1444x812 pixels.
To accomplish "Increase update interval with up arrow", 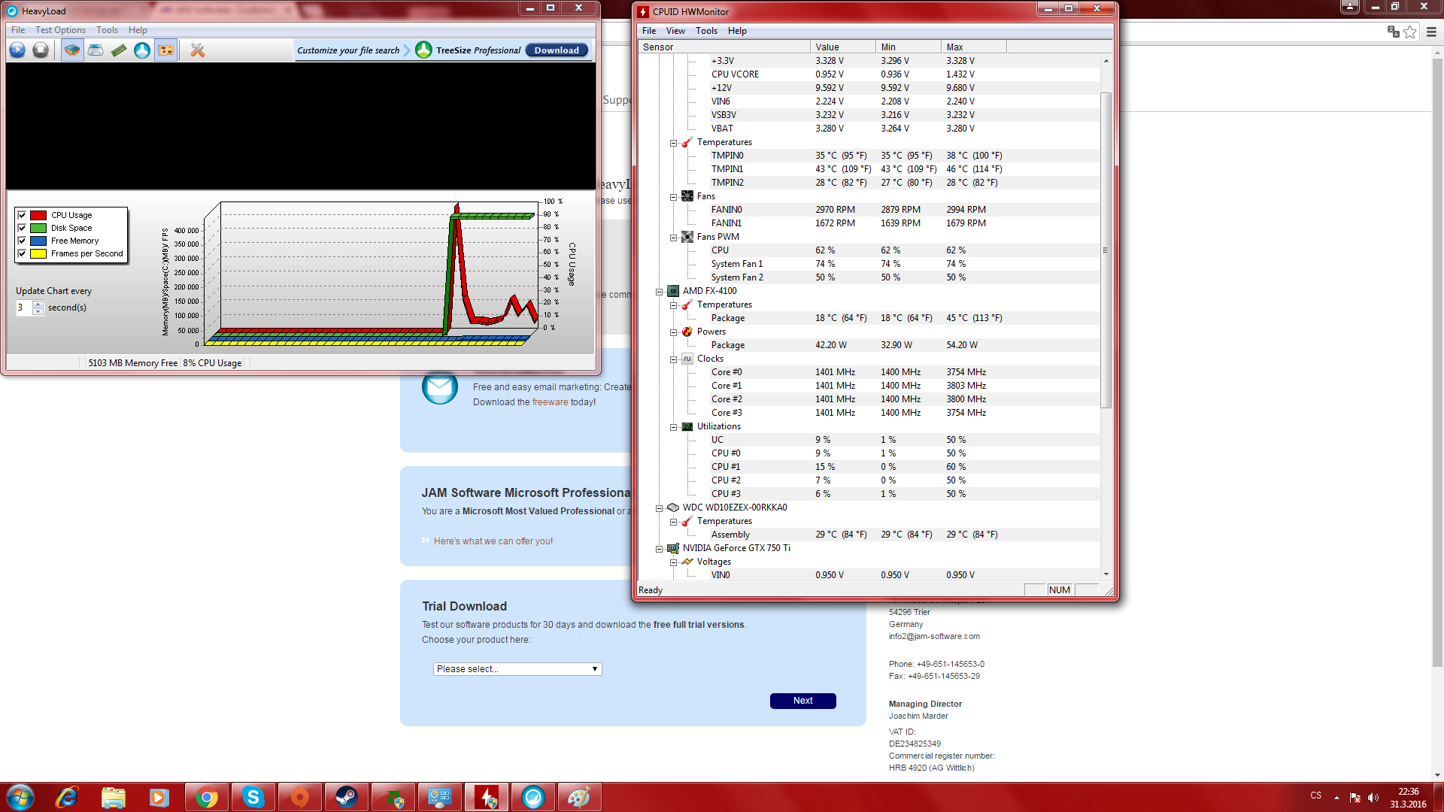I will (x=38, y=304).
